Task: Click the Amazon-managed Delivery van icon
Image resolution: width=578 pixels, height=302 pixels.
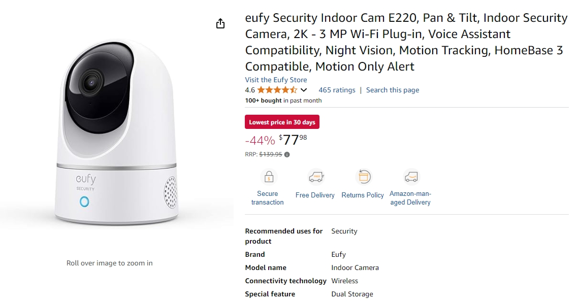Action: [411, 177]
